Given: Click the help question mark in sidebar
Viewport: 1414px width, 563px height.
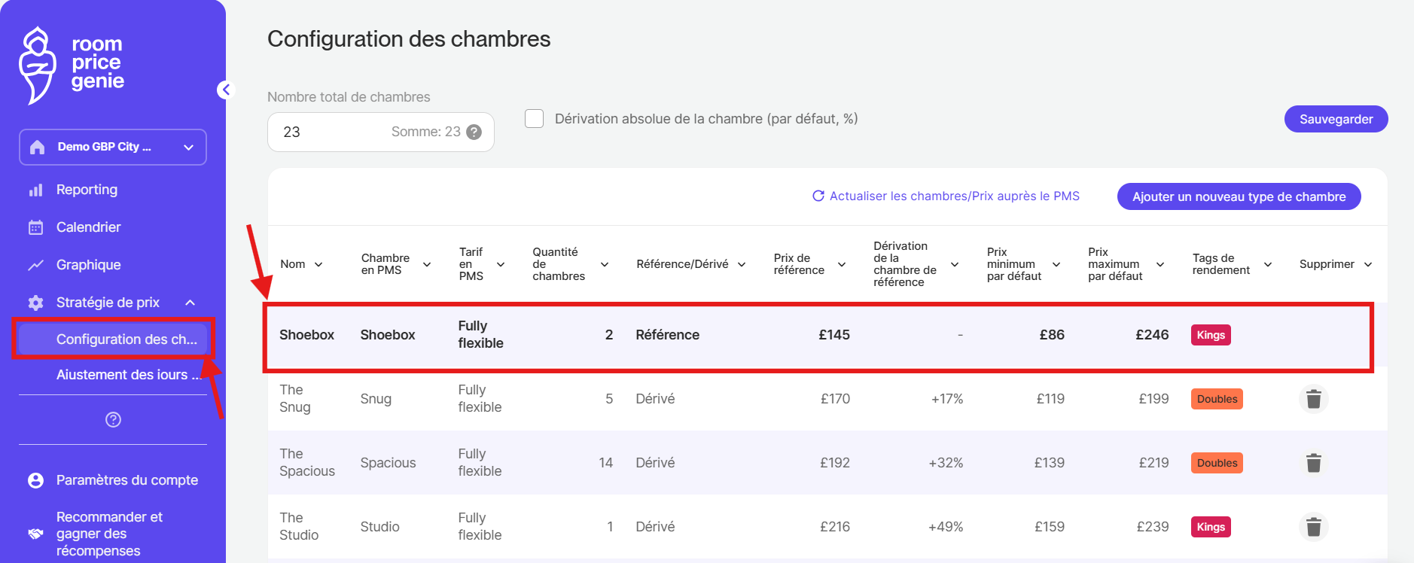Looking at the screenshot, I should tap(113, 419).
